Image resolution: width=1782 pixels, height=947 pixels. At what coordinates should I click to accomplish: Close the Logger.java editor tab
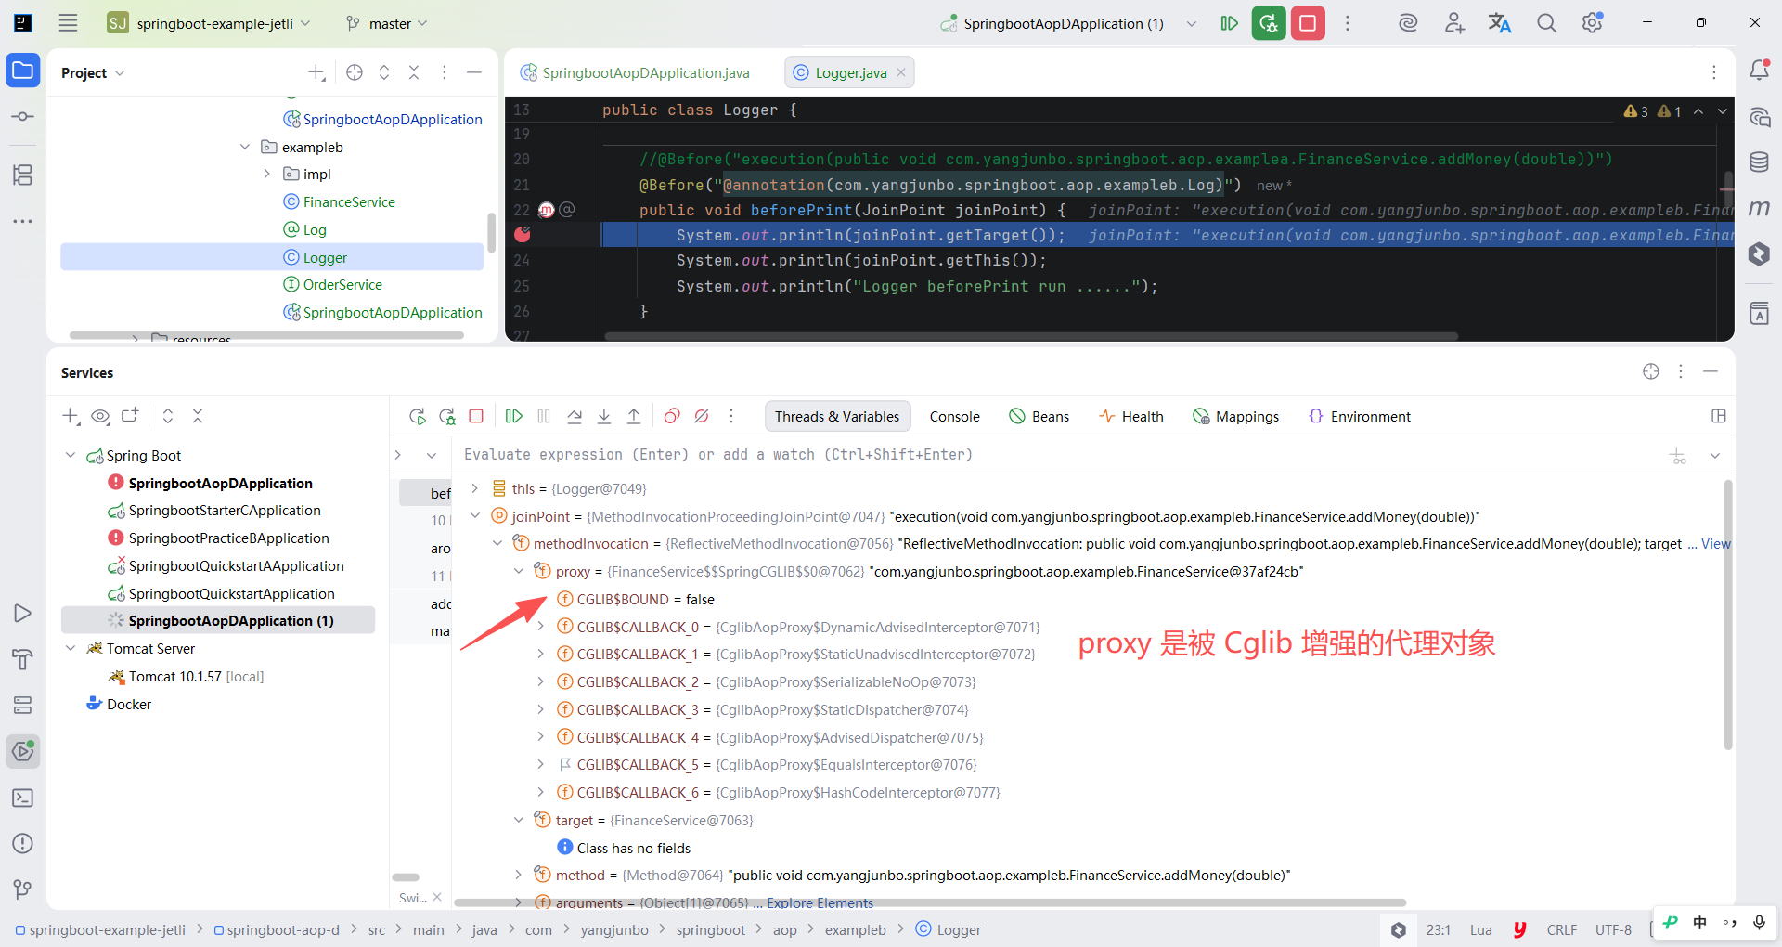click(901, 72)
